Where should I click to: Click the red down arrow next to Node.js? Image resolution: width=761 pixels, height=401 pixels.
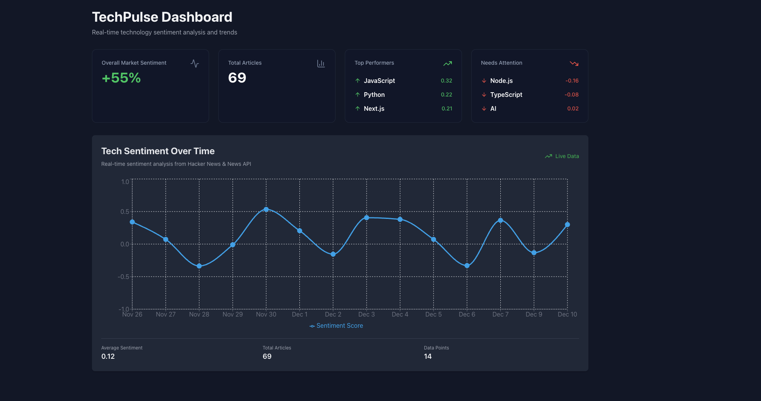(x=484, y=81)
